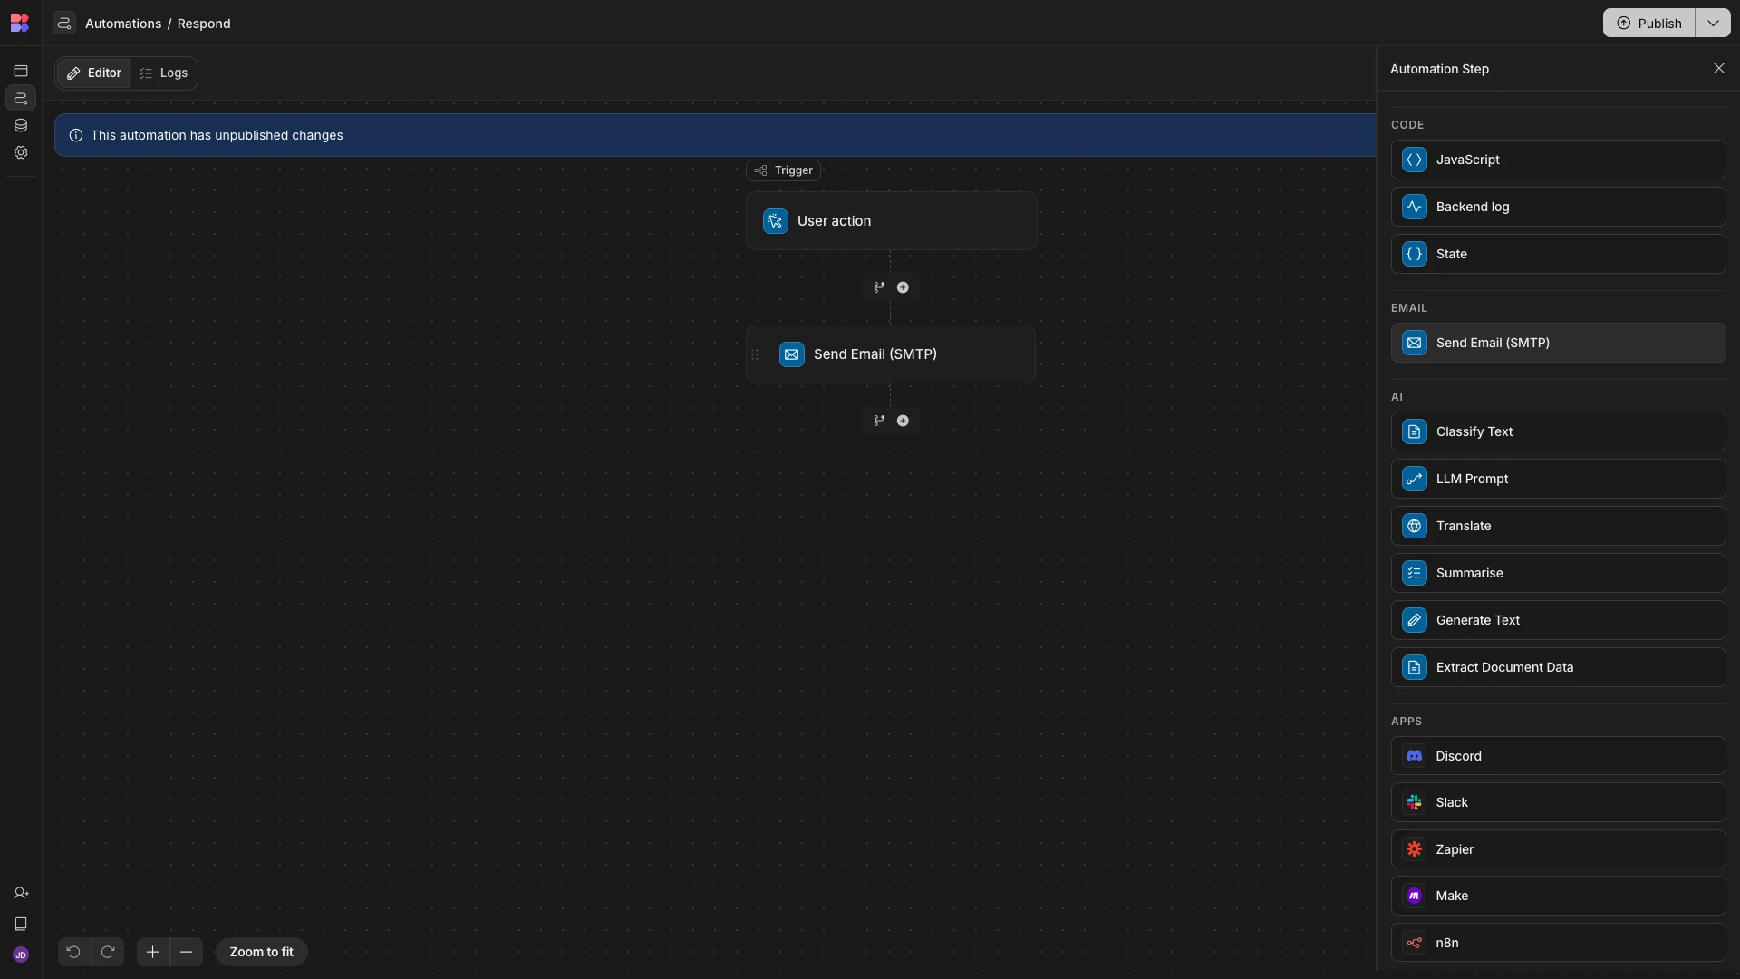Publish the automation

[x=1649, y=24]
